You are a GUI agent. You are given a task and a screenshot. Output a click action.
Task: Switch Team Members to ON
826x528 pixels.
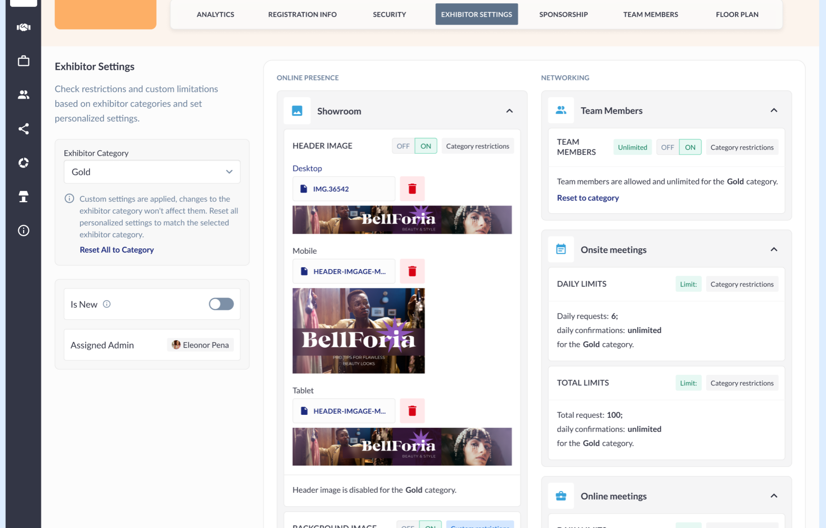coord(690,147)
